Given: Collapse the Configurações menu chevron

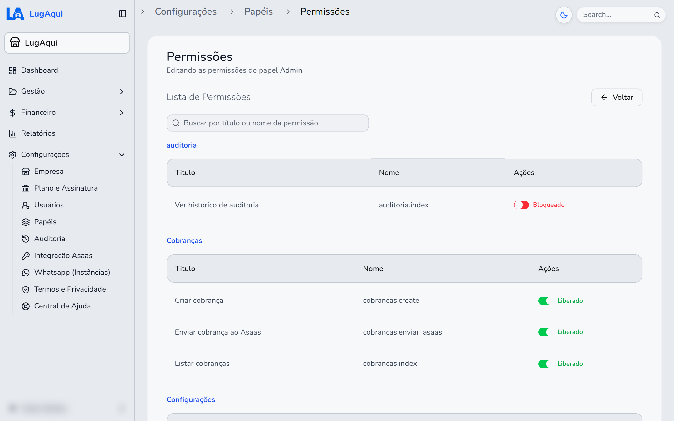Looking at the screenshot, I should tap(122, 155).
